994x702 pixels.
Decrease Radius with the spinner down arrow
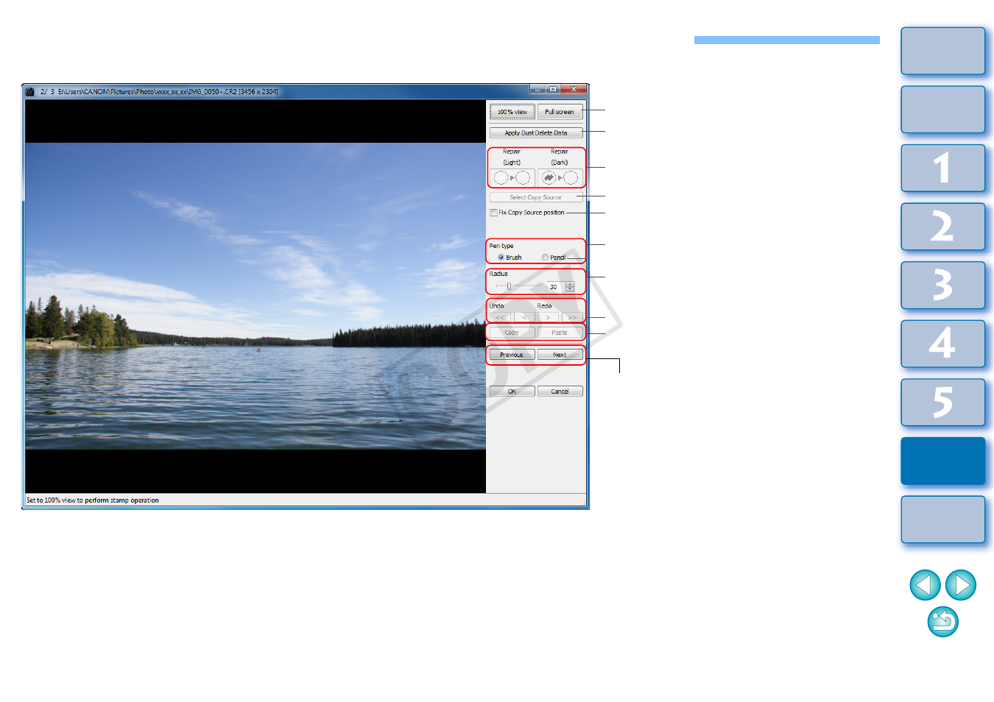[570, 289]
